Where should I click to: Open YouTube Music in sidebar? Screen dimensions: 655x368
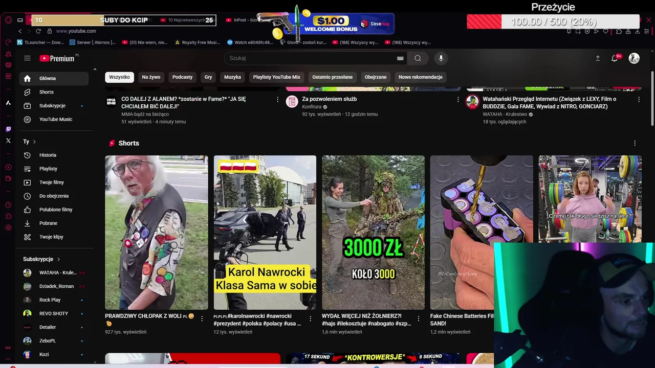[x=54, y=119]
